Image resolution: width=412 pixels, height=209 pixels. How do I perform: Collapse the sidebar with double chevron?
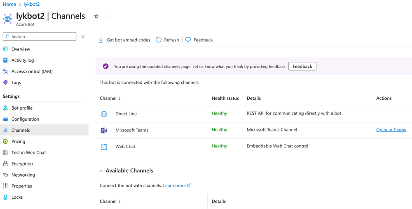[83, 37]
